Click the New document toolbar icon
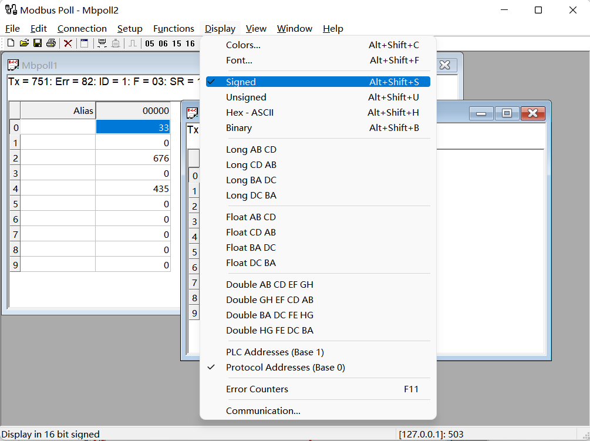The height and width of the screenshot is (441, 590). click(x=11, y=43)
